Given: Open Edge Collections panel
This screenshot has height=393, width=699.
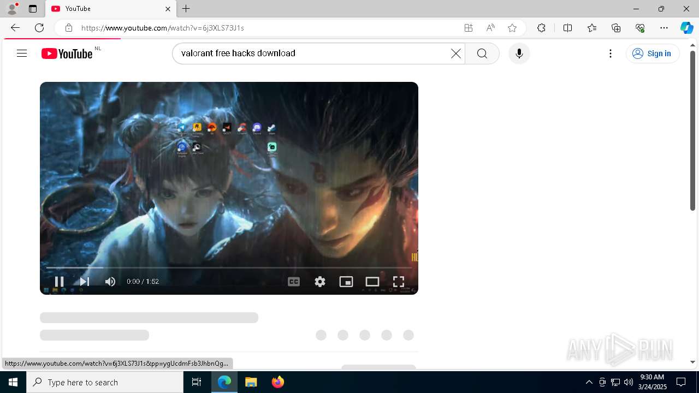Looking at the screenshot, I should click(x=616, y=28).
